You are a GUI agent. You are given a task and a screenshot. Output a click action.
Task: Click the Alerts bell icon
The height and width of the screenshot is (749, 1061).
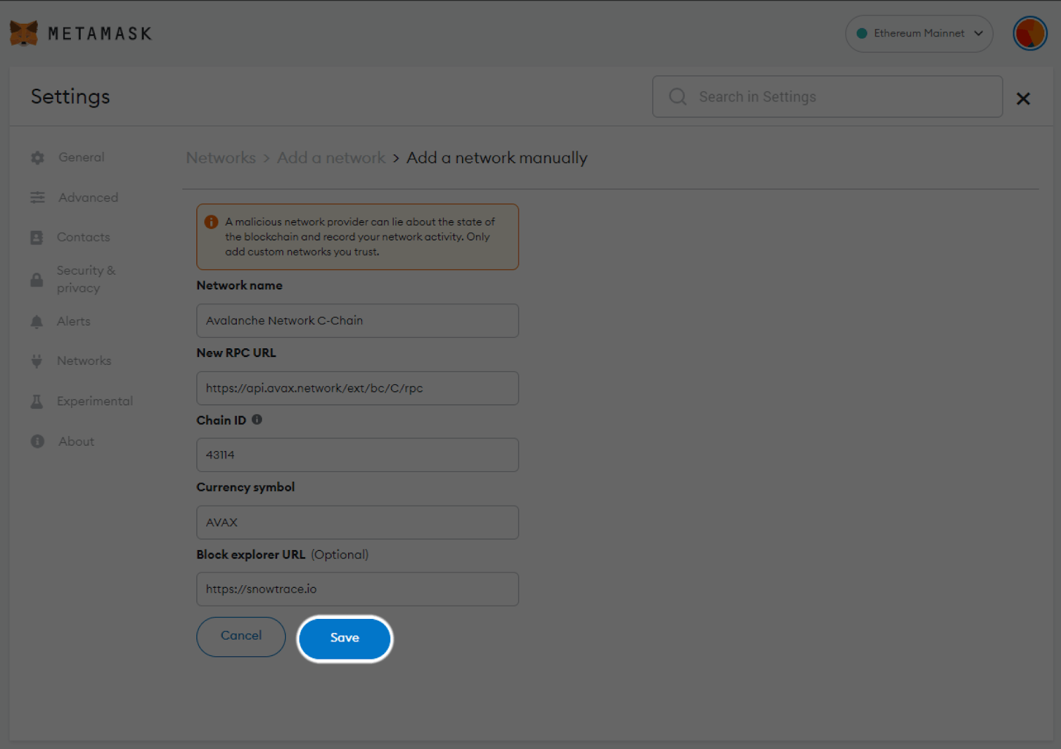(x=36, y=322)
